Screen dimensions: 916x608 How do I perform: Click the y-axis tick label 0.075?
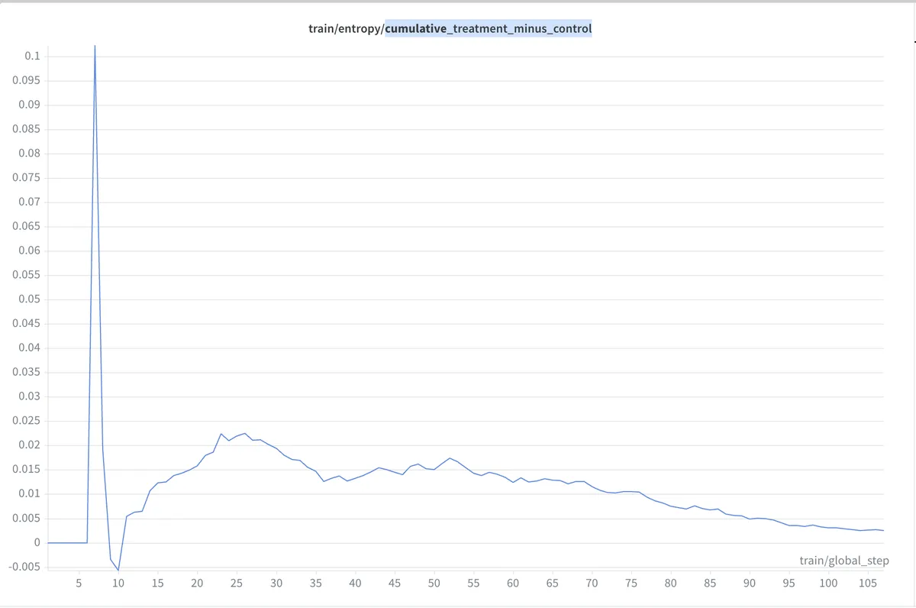tap(25, 178)
